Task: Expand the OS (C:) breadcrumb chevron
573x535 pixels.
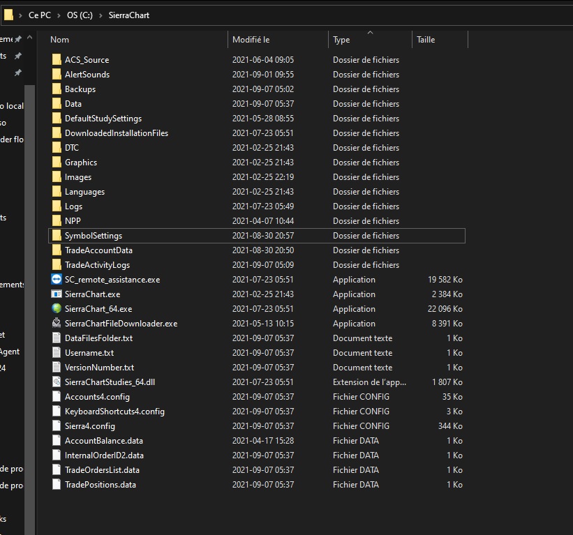Action: pos(102,15)
